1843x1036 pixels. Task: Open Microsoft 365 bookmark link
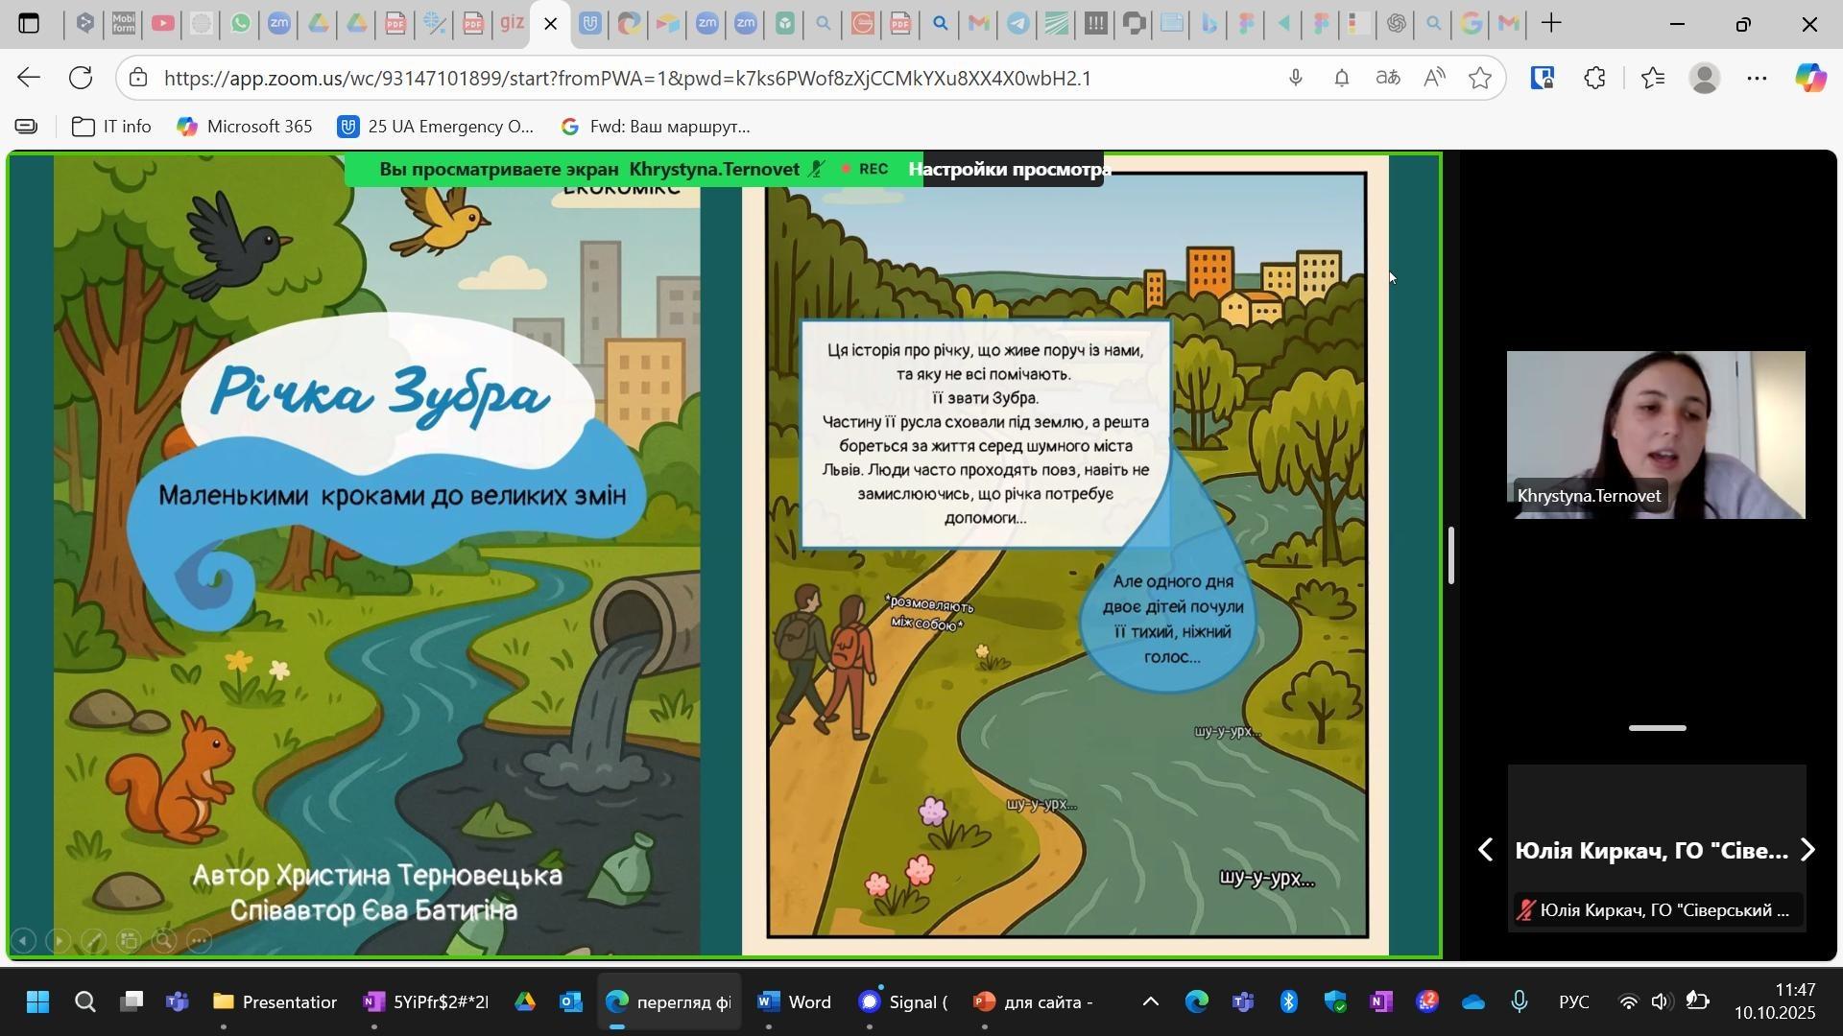coord(245,127)
